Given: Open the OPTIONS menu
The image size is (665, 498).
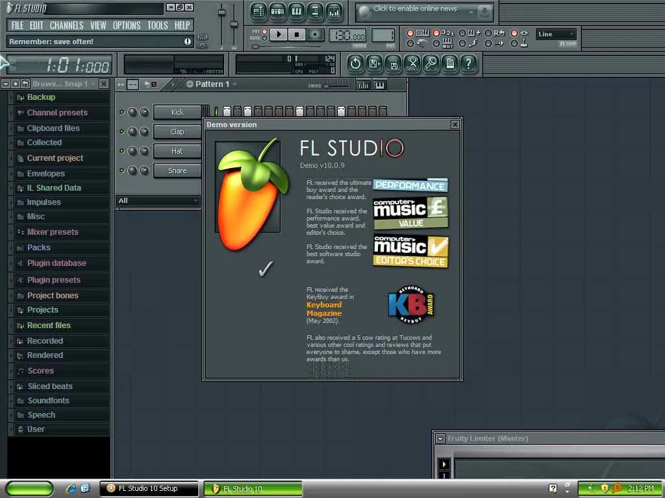Looking at the screenshot, I should 127,25.
